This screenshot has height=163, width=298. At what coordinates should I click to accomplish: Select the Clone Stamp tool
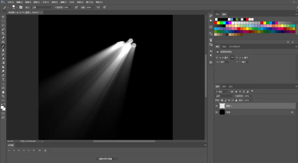click(3, 50)
